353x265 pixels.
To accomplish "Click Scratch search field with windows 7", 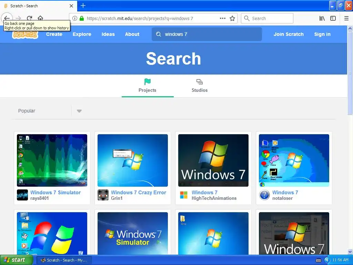I will click(x=207, y=34).
